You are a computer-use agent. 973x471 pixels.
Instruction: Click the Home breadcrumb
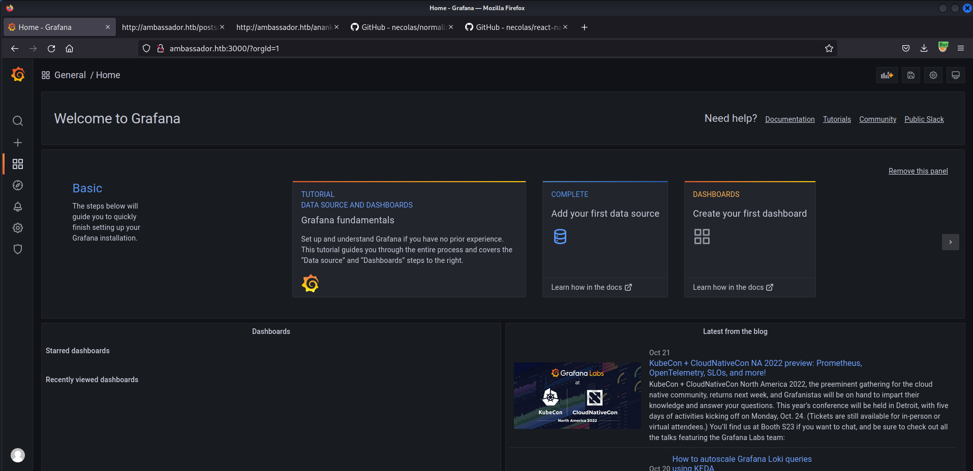pyautogui.click(x=108, y=75)
